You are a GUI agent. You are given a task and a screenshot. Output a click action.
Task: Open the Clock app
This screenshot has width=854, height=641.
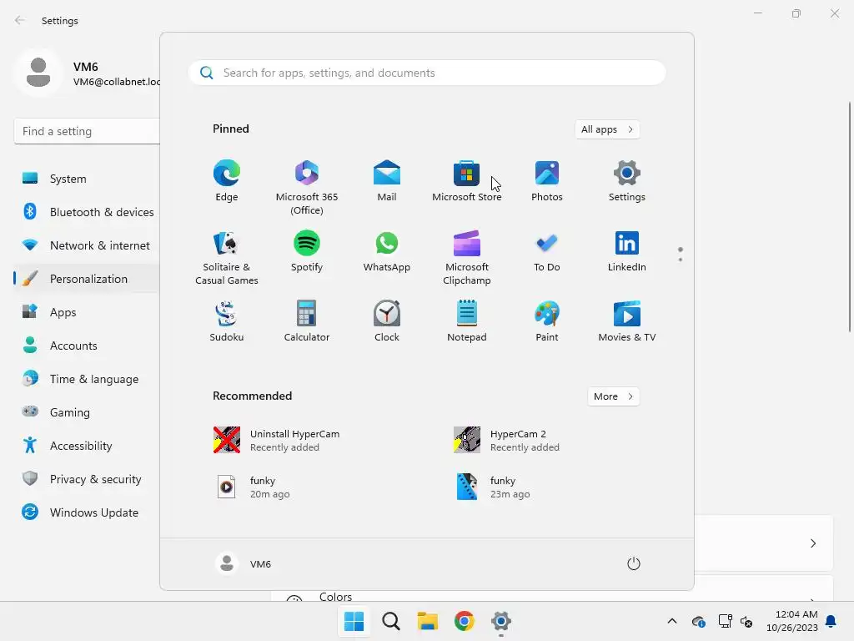tap(387, 321)
